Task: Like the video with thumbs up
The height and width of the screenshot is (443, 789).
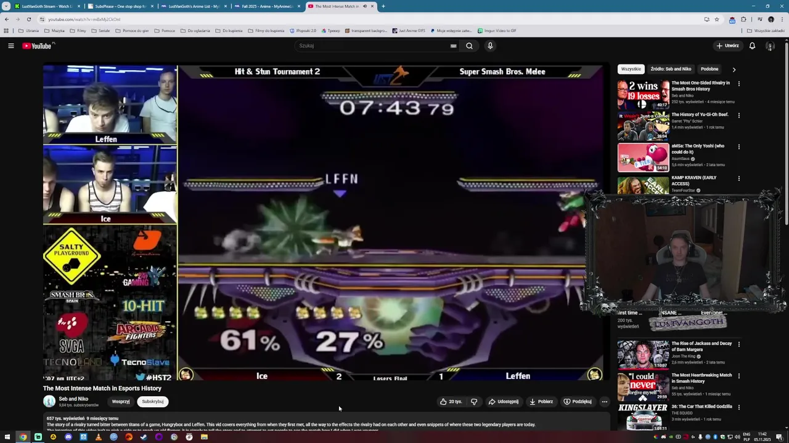Action: coord(451,402)
